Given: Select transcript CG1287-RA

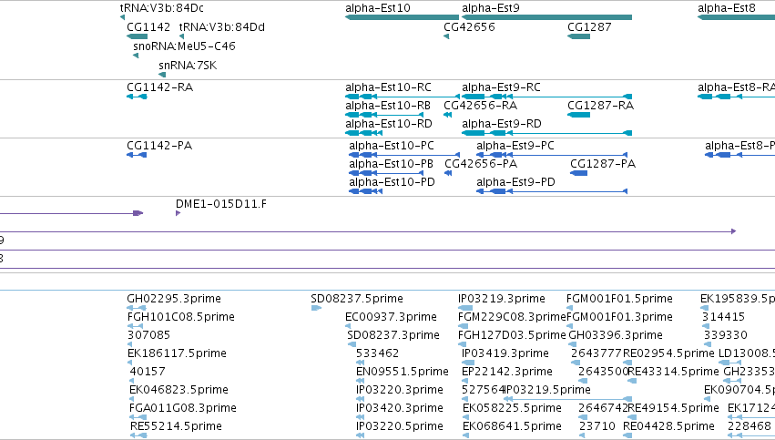Looking at the screenshot, I should 600,106.
